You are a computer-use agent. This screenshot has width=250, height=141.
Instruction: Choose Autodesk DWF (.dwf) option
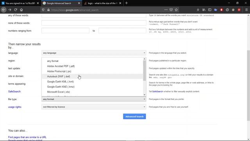coord(92,76)
